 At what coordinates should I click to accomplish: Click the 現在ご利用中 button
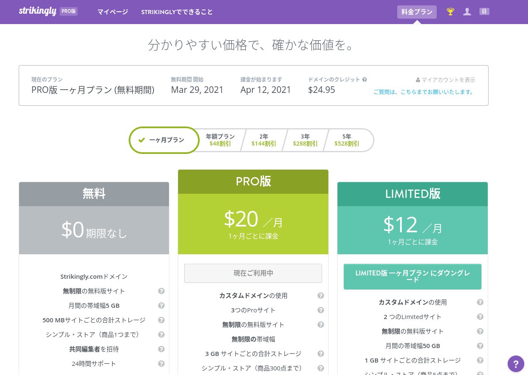[253, 273]
